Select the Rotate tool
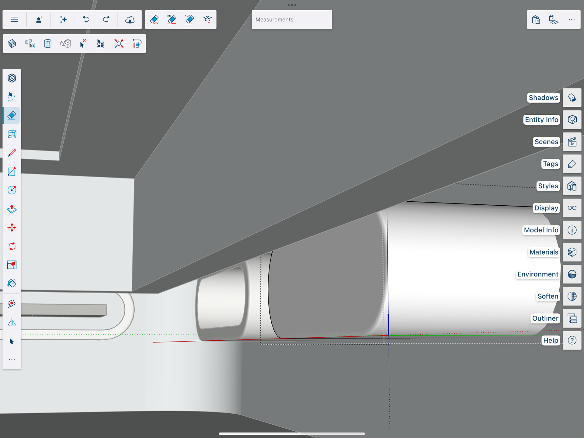The height and width of the screenshot is (438, 584). pos(12,246)
